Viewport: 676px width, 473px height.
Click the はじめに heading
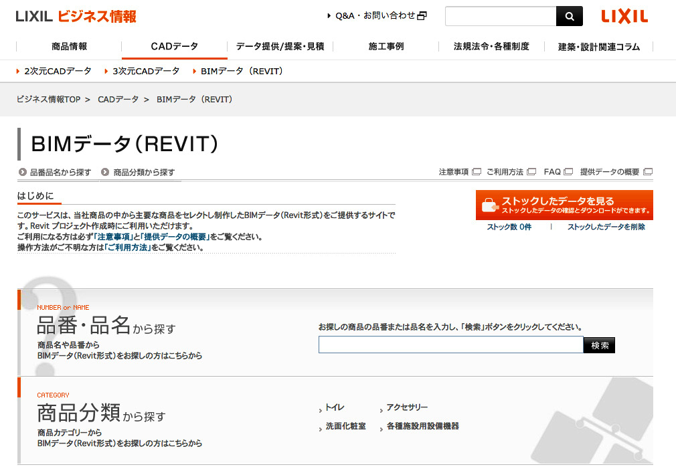tap(35, 196)
